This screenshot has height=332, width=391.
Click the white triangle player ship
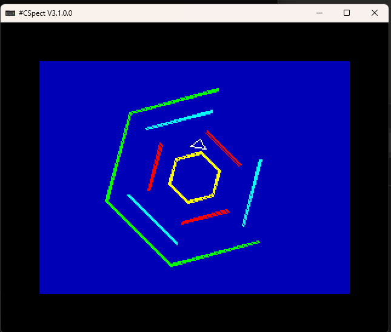pyautogui.click(x=198, y=145)
